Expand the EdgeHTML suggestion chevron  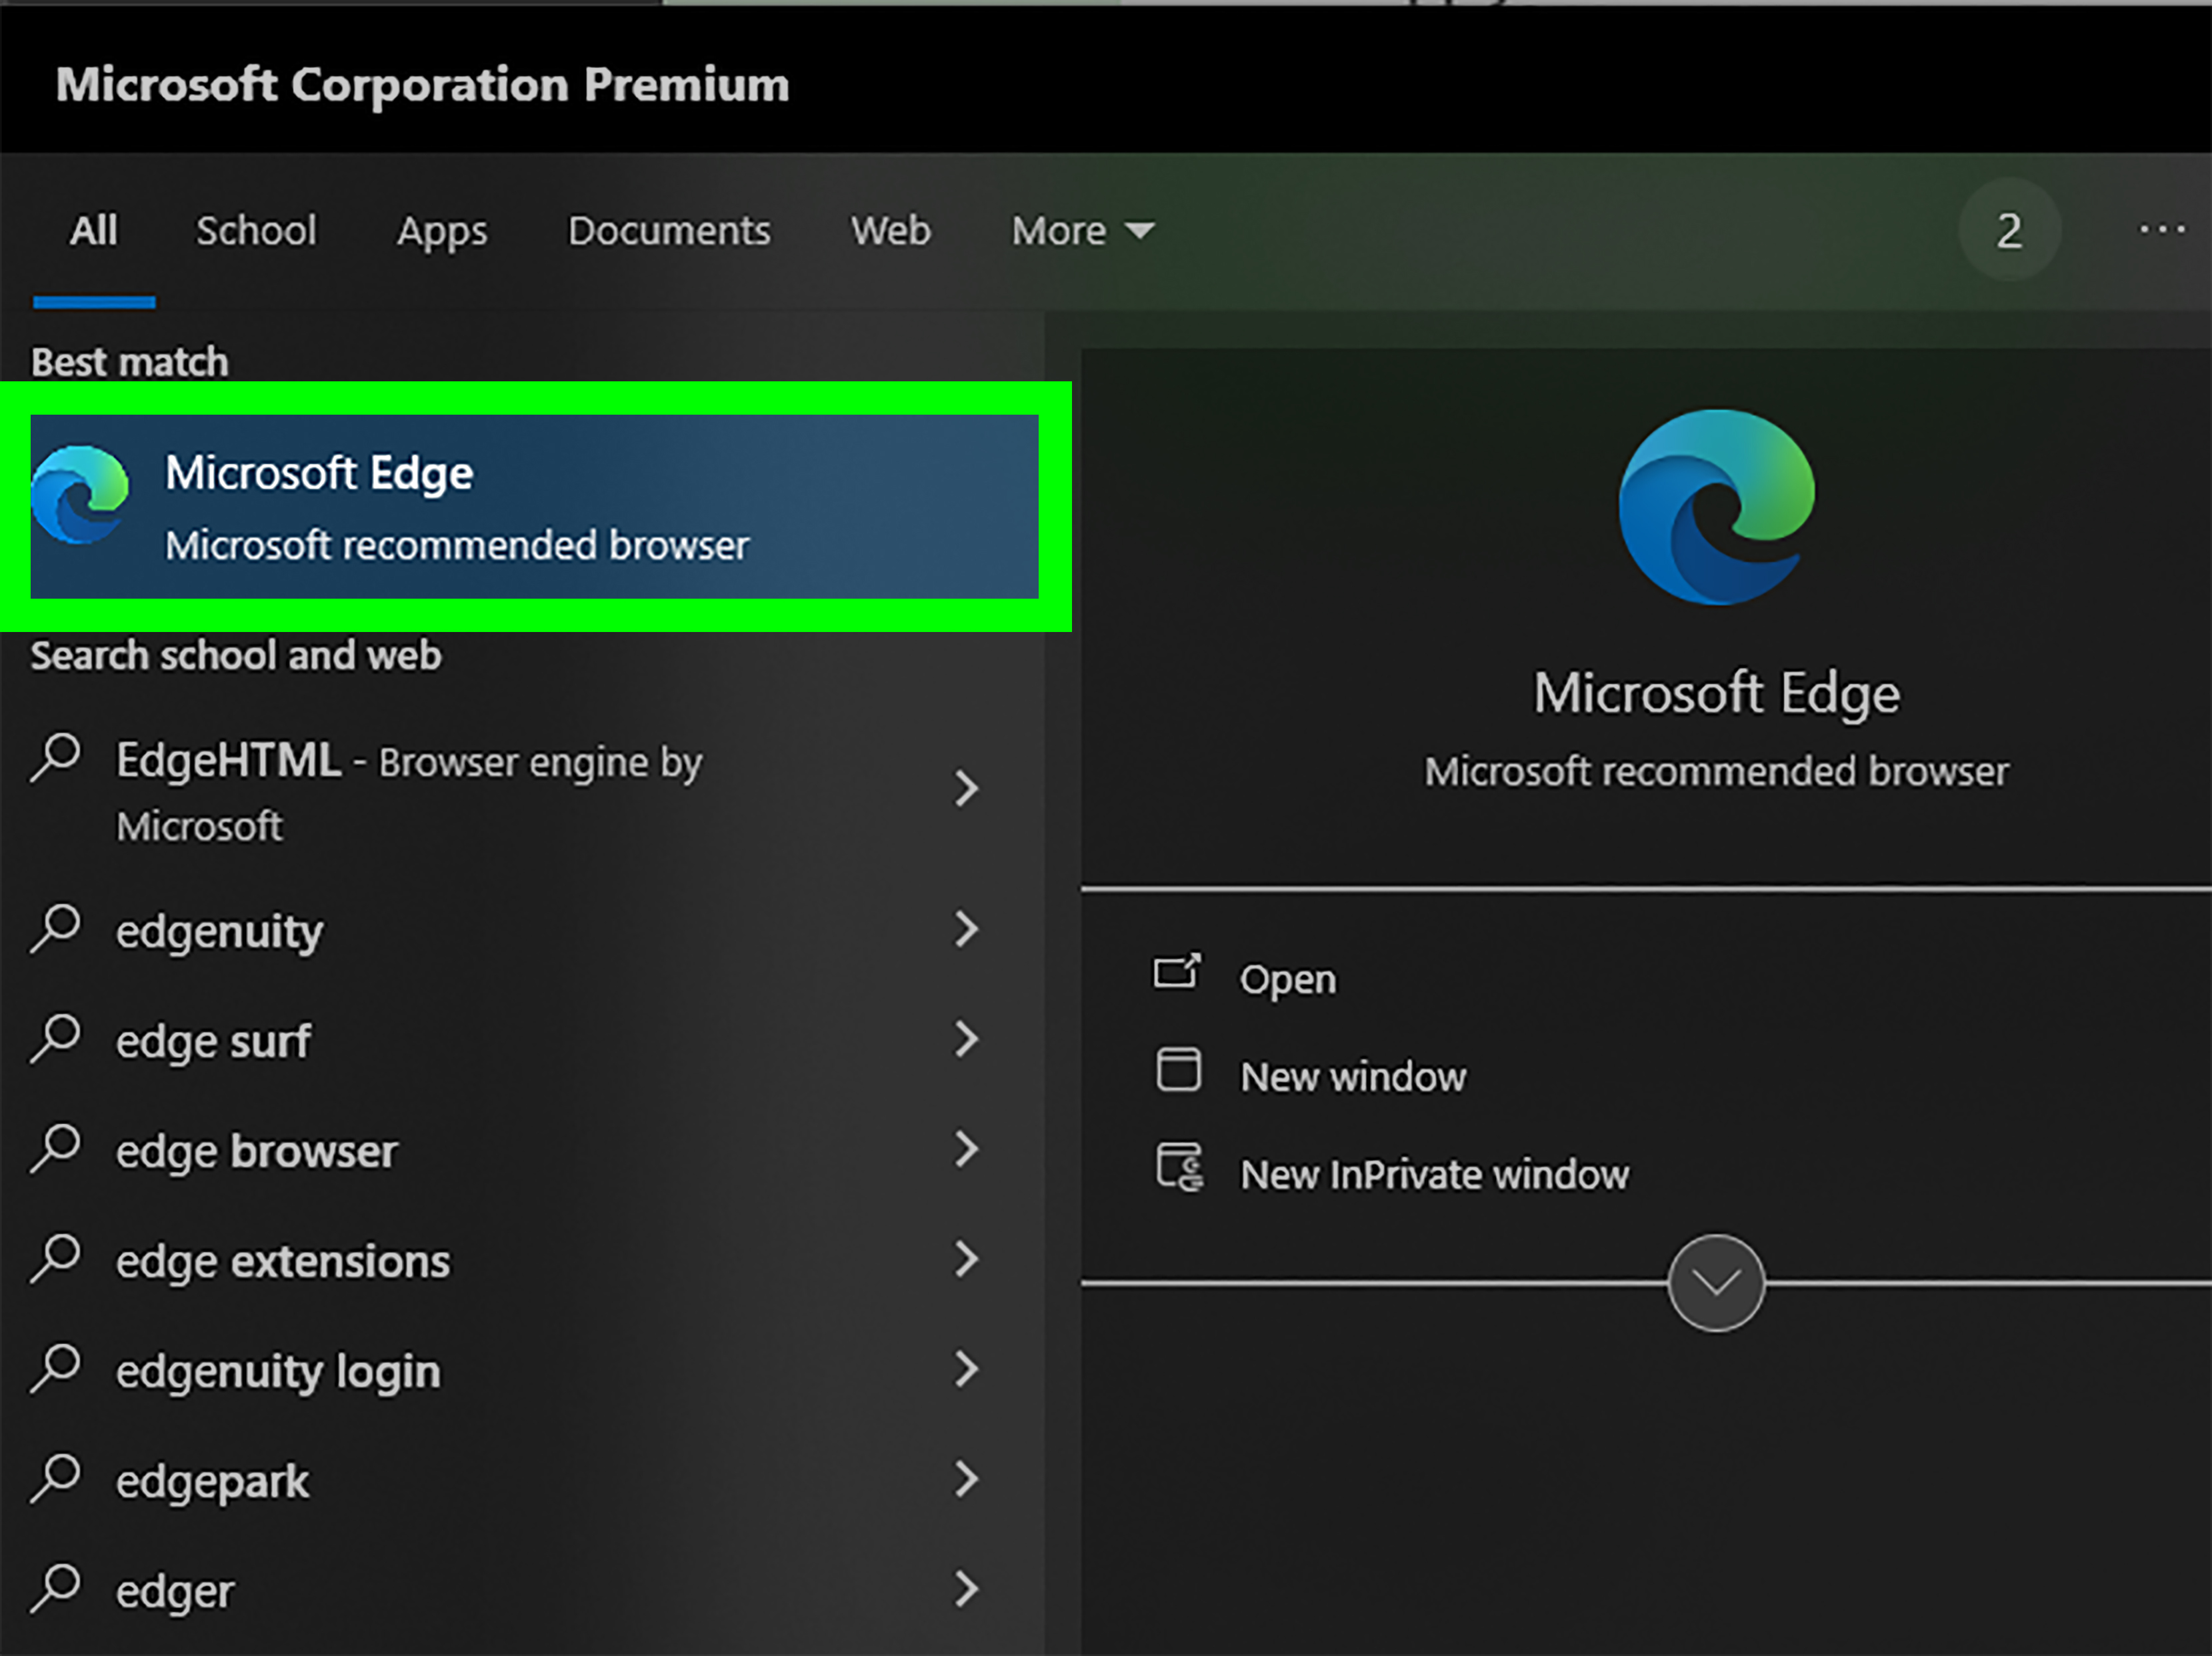(x=965, y=789)
